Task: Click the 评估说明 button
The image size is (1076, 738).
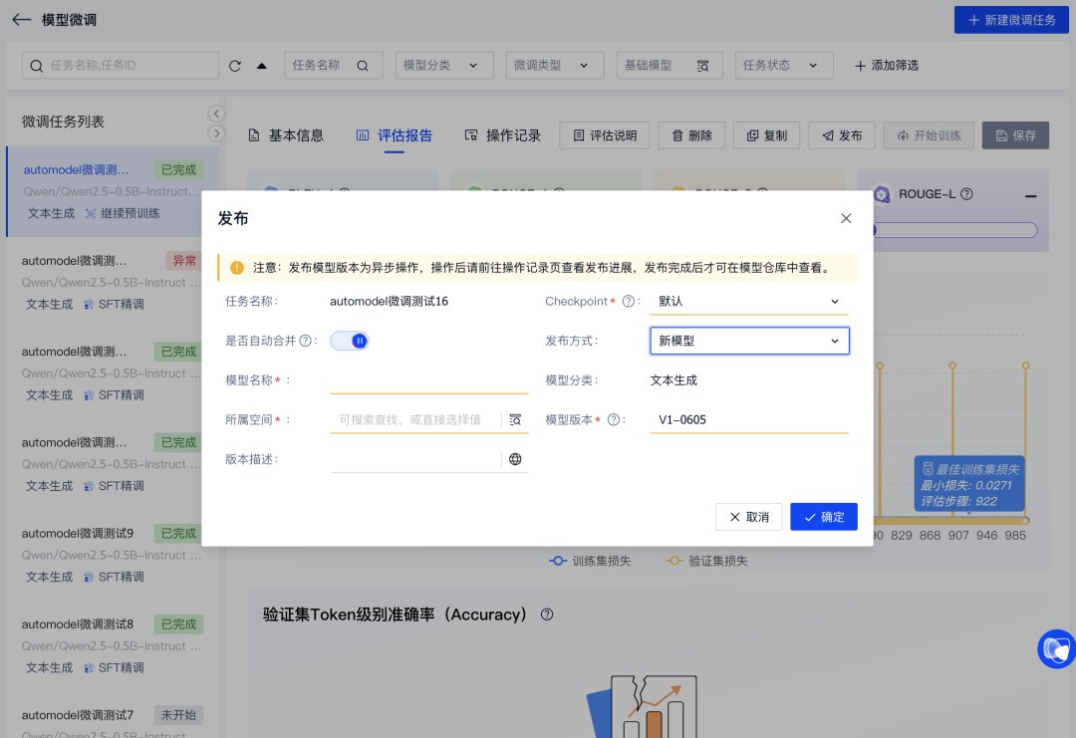Action: pos(605,135)
